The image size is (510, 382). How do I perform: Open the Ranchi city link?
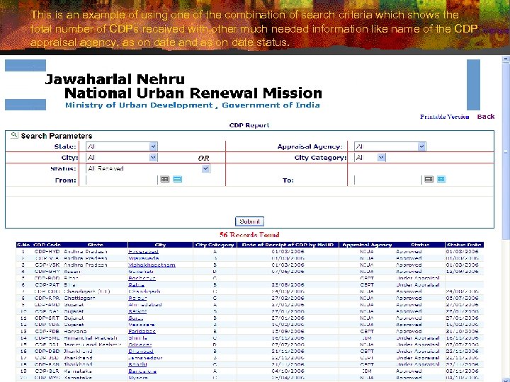137,364
